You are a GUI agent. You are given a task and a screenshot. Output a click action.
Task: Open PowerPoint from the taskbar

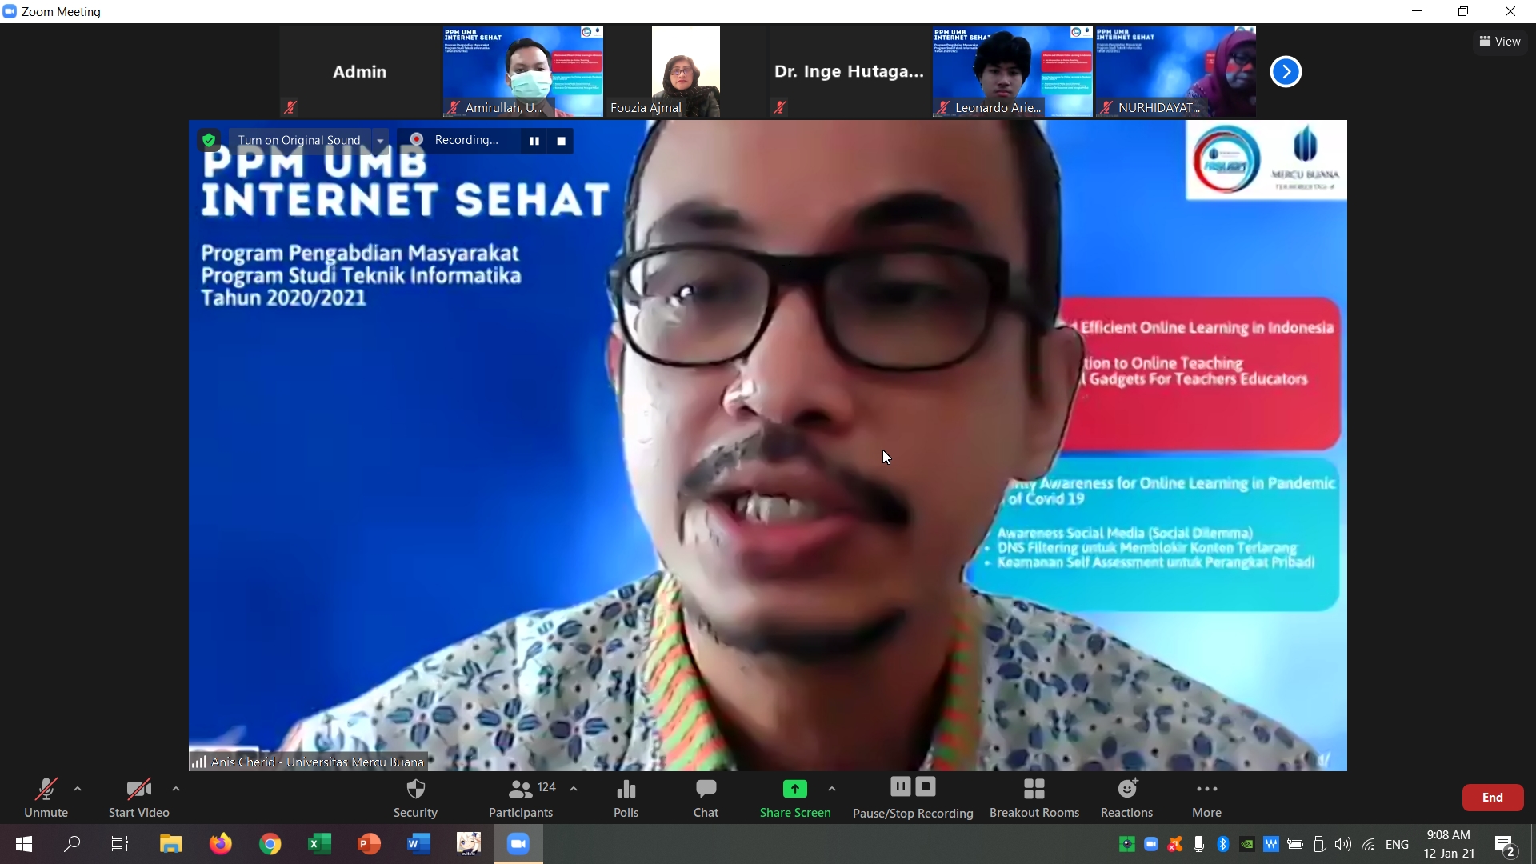point(369,844)
